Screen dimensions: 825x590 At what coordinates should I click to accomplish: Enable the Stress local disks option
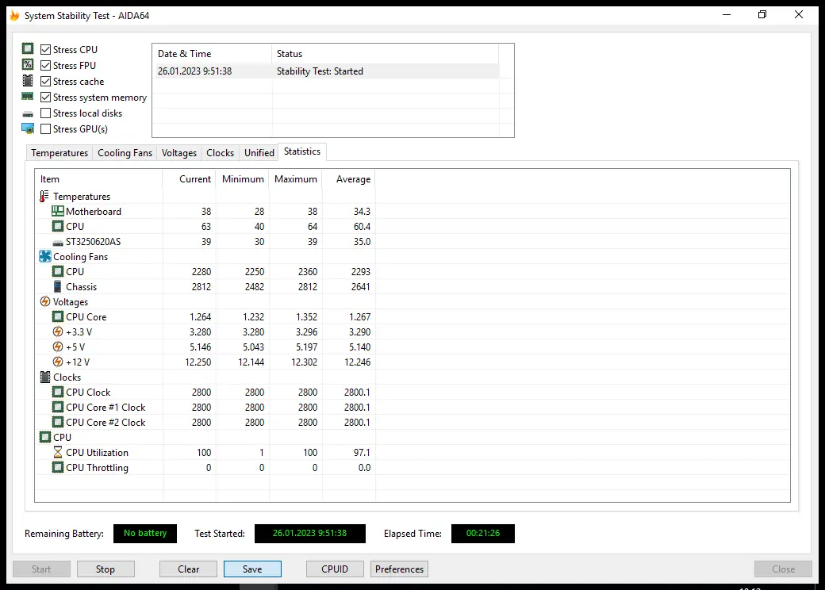click(x=46, y=113)
